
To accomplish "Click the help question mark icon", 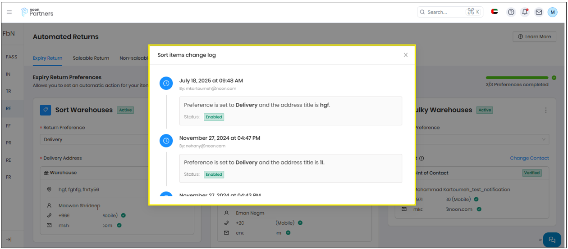I will (x=511, y=12).
